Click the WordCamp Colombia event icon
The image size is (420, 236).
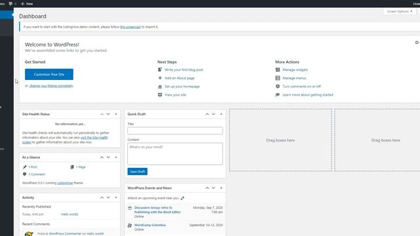pyautogui.click(x=130, y=226)
